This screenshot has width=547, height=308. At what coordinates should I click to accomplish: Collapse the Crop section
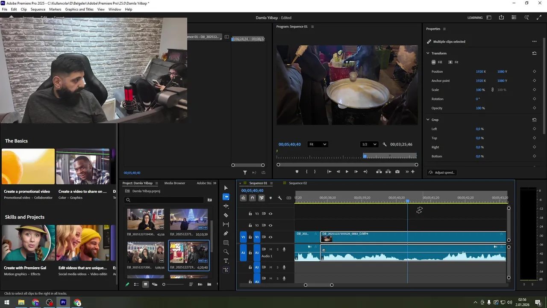pos(428,120)
